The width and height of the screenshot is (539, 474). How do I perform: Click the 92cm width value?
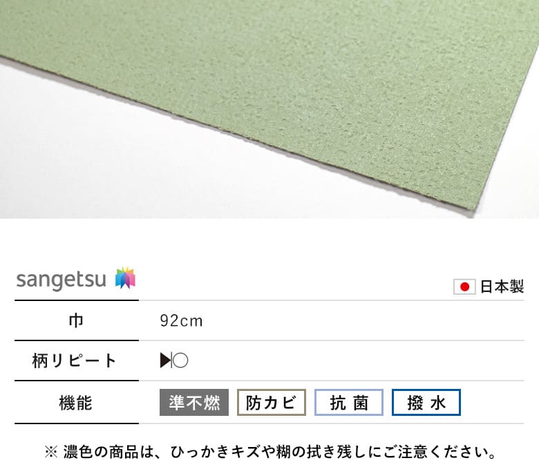[182, 321]
